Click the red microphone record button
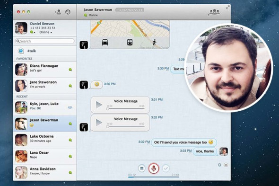Image resolution: width=279 pixels, height=186 pixels. coord(154,168)
